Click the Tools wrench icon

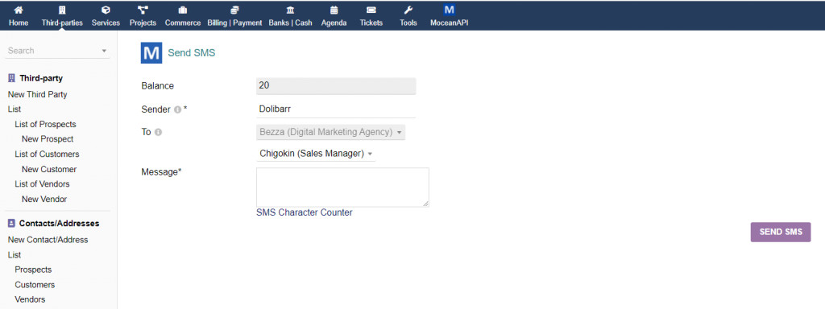(x=408, y=10)
